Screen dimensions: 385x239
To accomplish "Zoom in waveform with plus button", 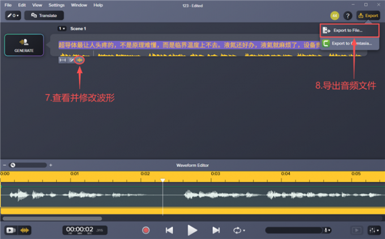I will (x=50, y=165).
